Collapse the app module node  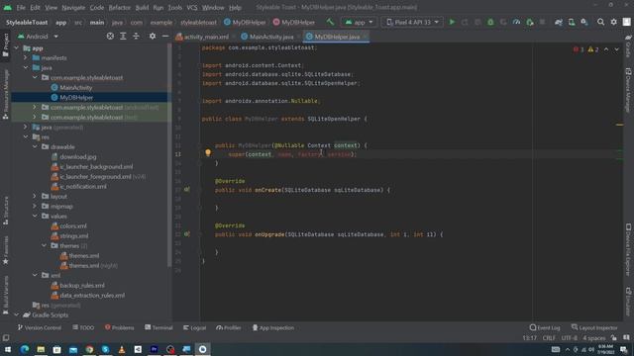pos(16,48)
